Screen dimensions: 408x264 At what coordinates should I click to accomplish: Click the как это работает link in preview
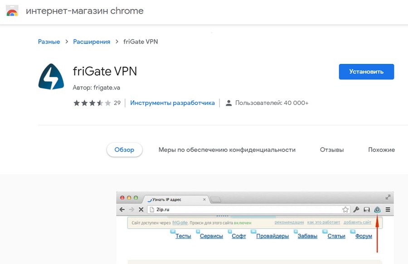pos(323,222)
